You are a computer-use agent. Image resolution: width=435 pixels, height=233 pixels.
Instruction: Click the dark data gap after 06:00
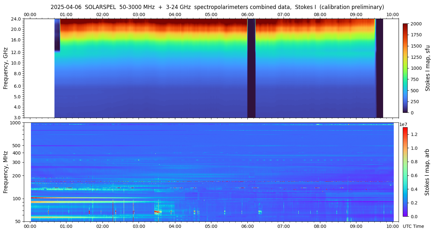click(x=251, y=68)
